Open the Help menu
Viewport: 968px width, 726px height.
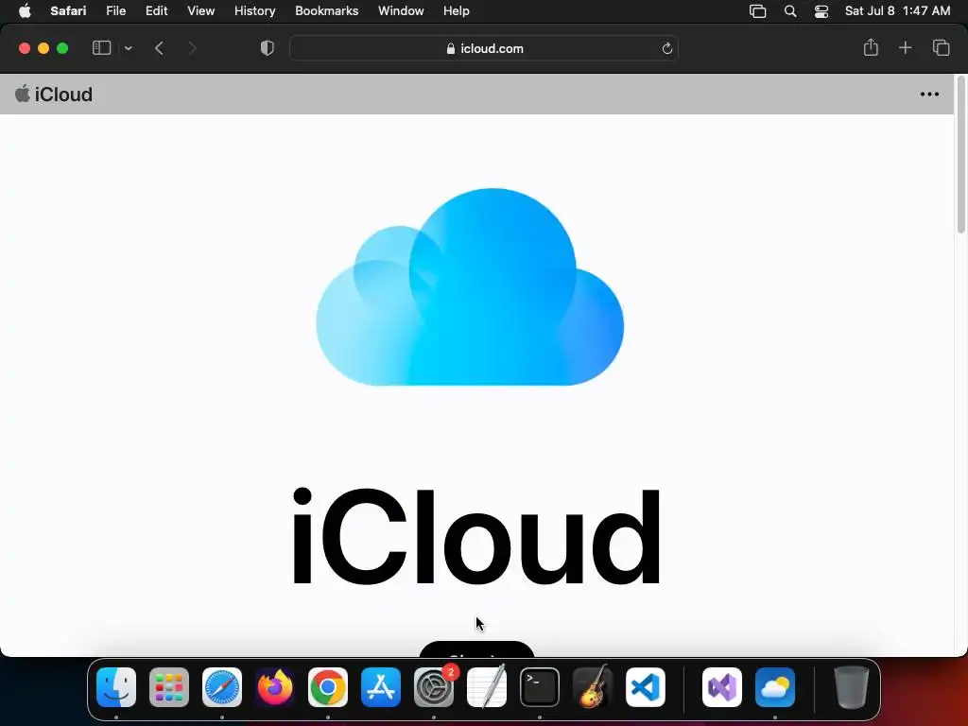(x=457, y=11)
